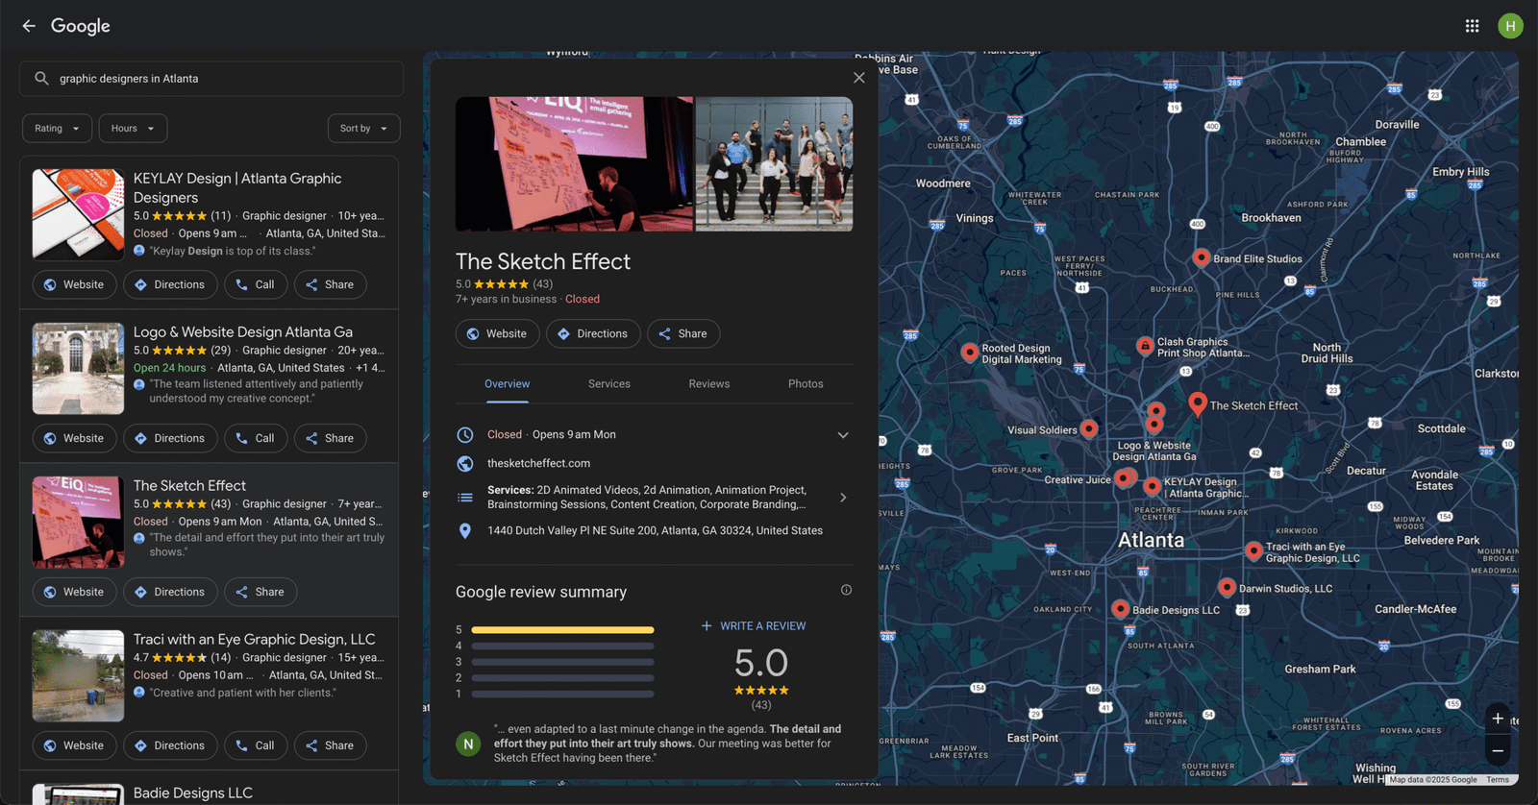The height and width of the screenshot is (805, 1538).
Task: Open the Badie Designs LLC listing title
Action: click(x=193, y=793)
